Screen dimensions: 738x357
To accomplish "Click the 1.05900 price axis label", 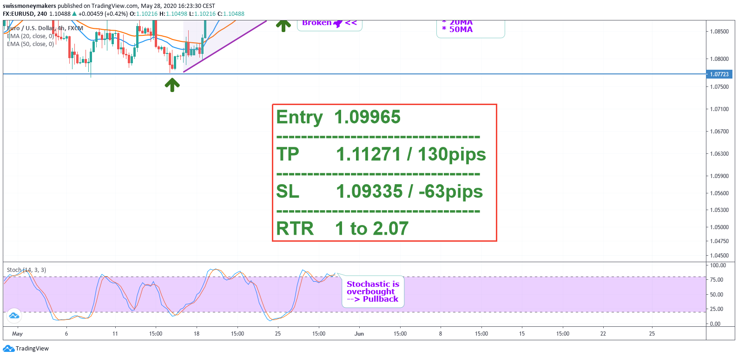I will point(719,176).
